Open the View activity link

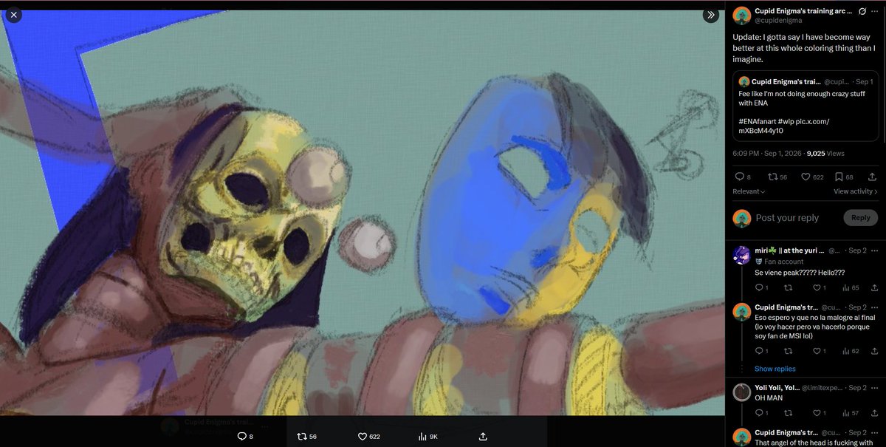[x=856, y=191]
